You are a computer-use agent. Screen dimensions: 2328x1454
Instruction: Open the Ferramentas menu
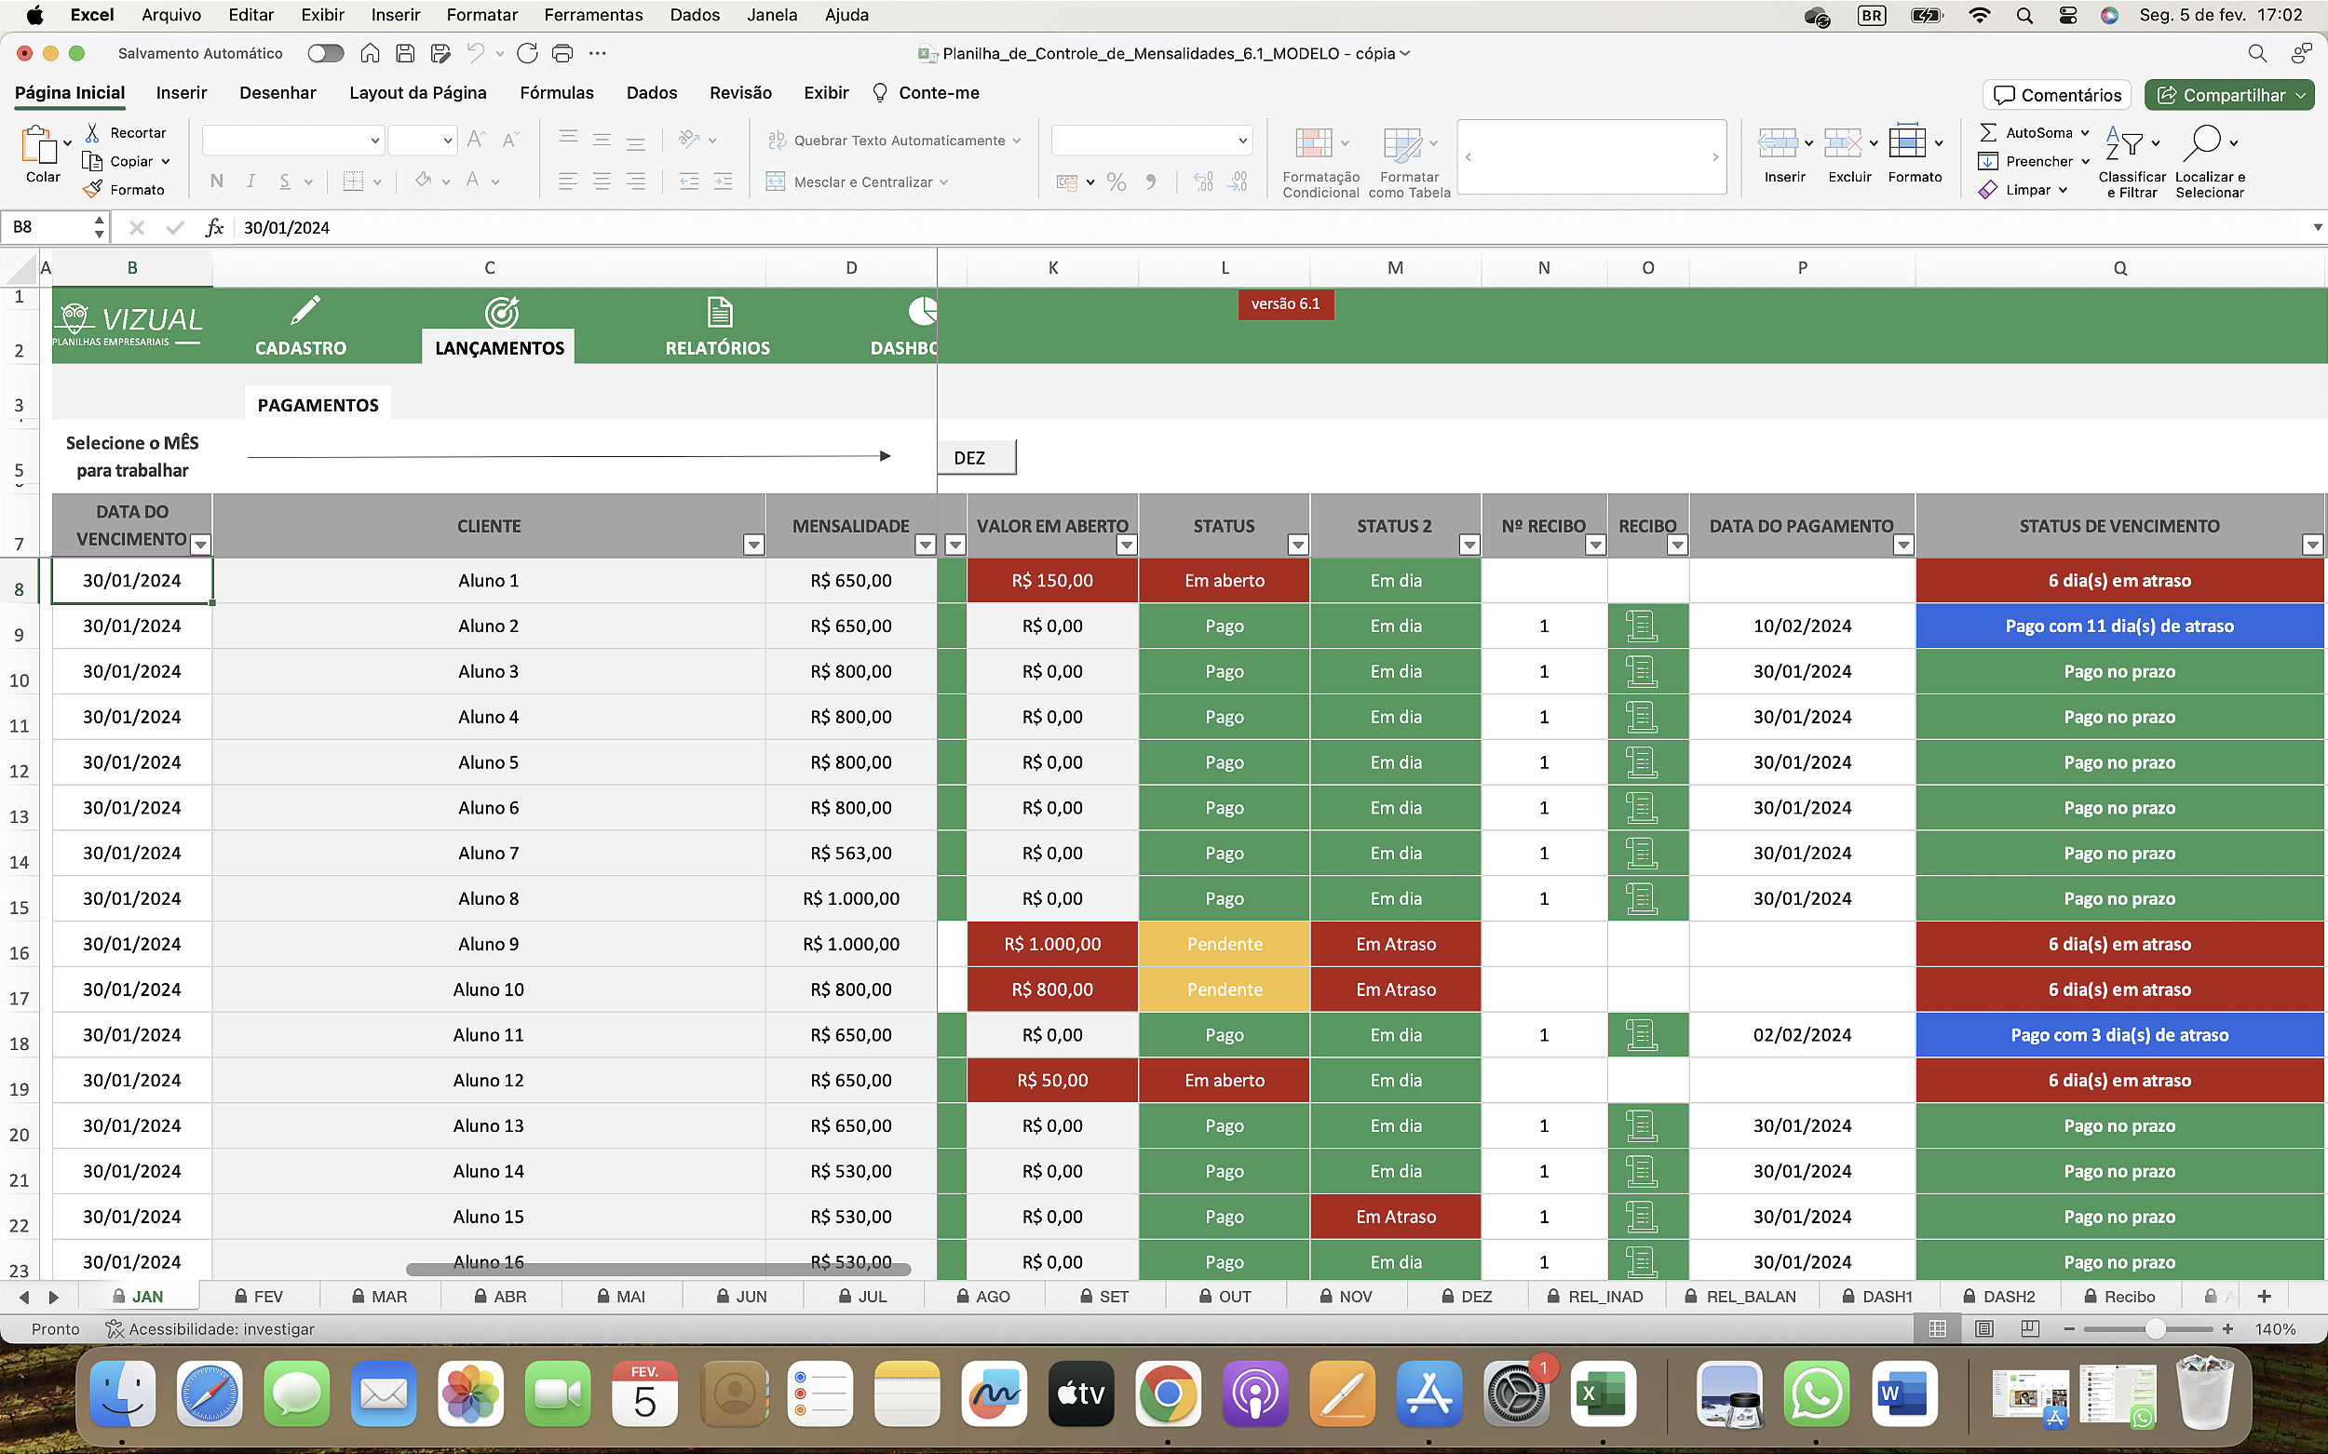(x=592, y=14)
